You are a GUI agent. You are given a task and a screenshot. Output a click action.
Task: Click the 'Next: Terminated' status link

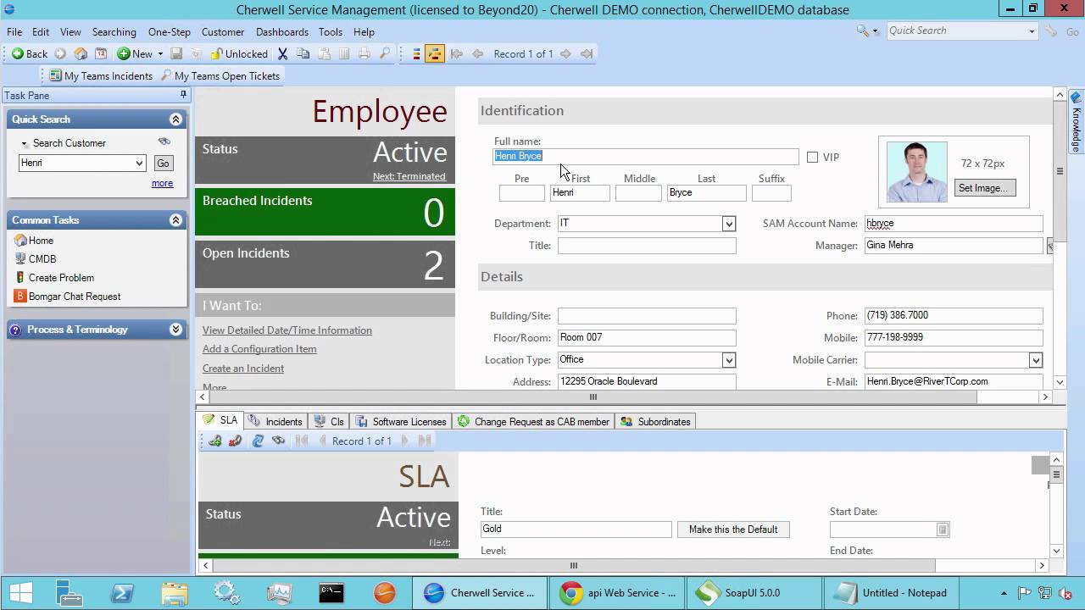[409, 176]
